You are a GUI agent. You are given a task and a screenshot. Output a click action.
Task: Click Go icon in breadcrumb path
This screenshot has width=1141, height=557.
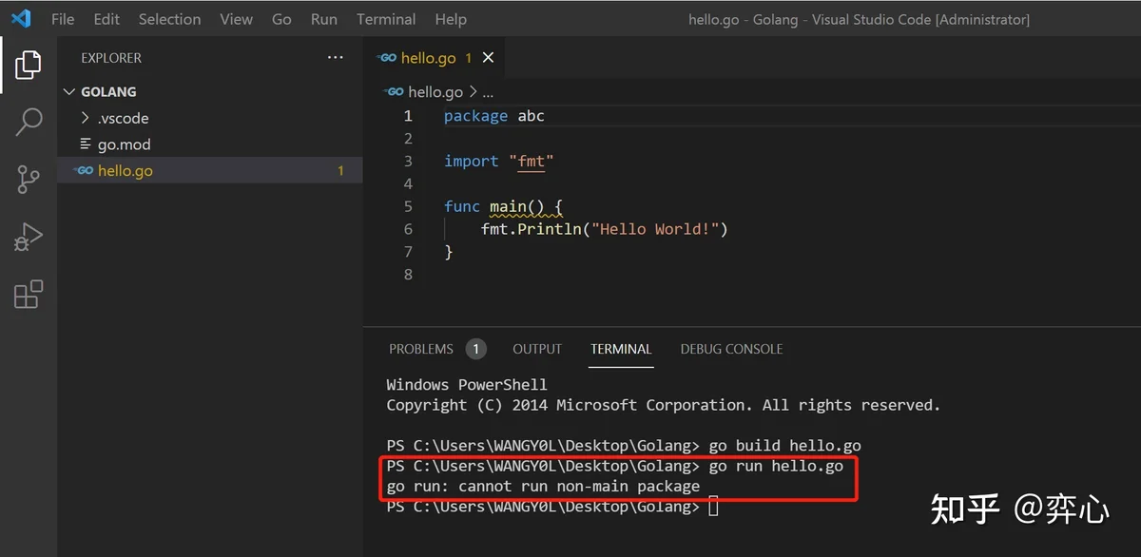coord(394,92)
